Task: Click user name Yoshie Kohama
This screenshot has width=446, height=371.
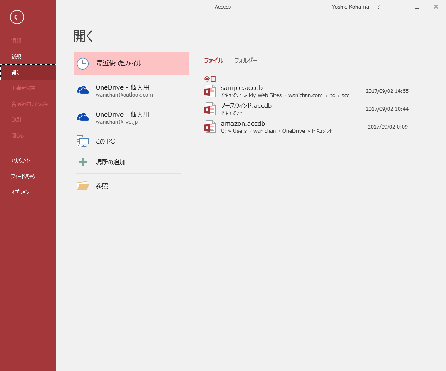Action: point(350,7)
